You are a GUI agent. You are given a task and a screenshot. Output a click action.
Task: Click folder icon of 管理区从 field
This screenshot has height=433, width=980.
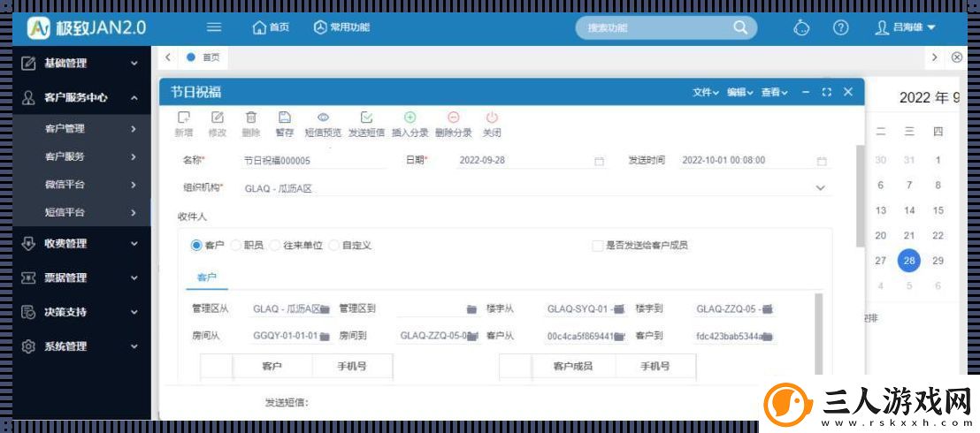325,309
